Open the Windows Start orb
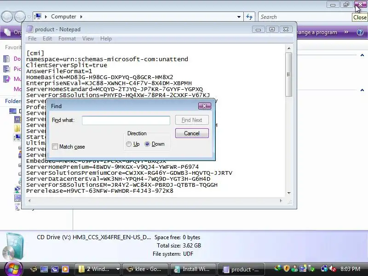This screenshot has height=276, width=368. (x=13, y=269)
